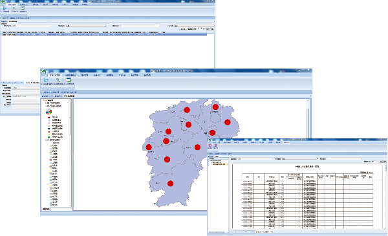Click the colorful pie chart icon in layer tree
Image resolution: width=388 pixels, height=236 pixels.
pyautogui.click(x=48, y=112)
